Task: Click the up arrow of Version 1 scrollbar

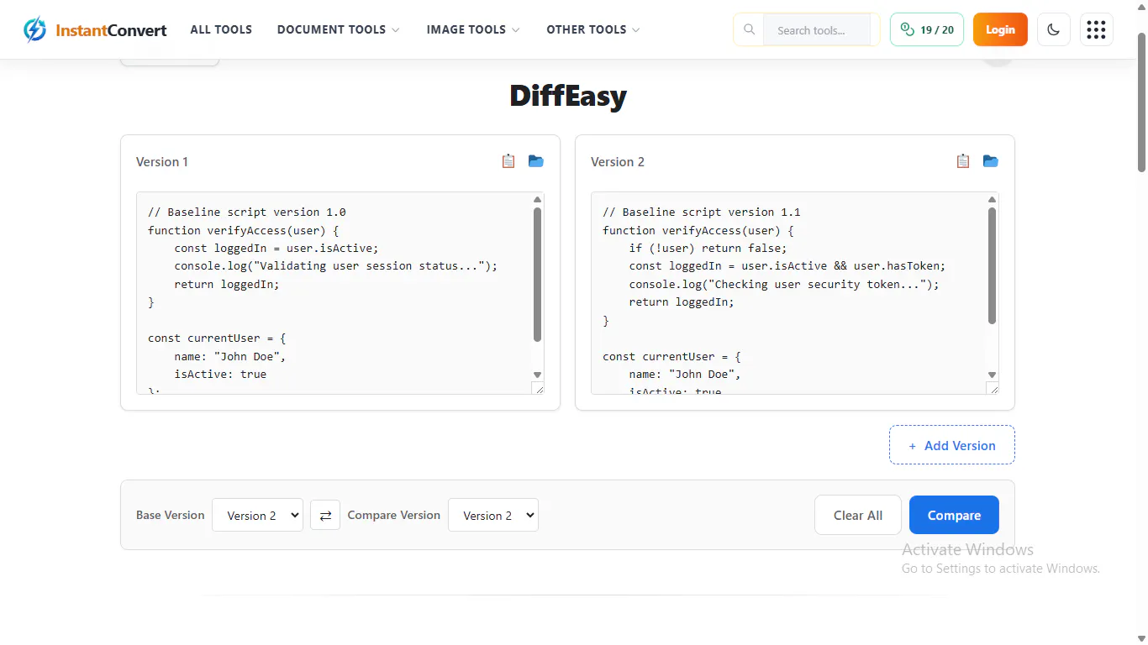Action: (538, 199)
